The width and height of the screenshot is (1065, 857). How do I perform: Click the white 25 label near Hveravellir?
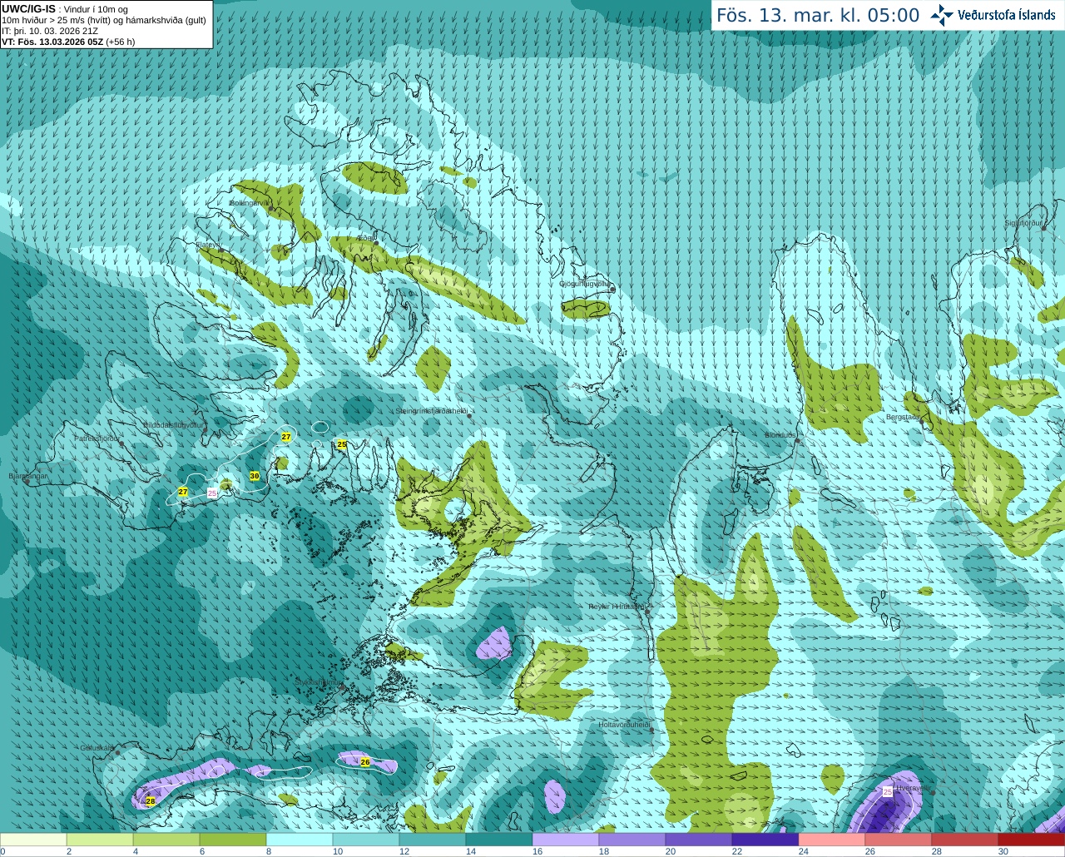(x=888, y=791)
